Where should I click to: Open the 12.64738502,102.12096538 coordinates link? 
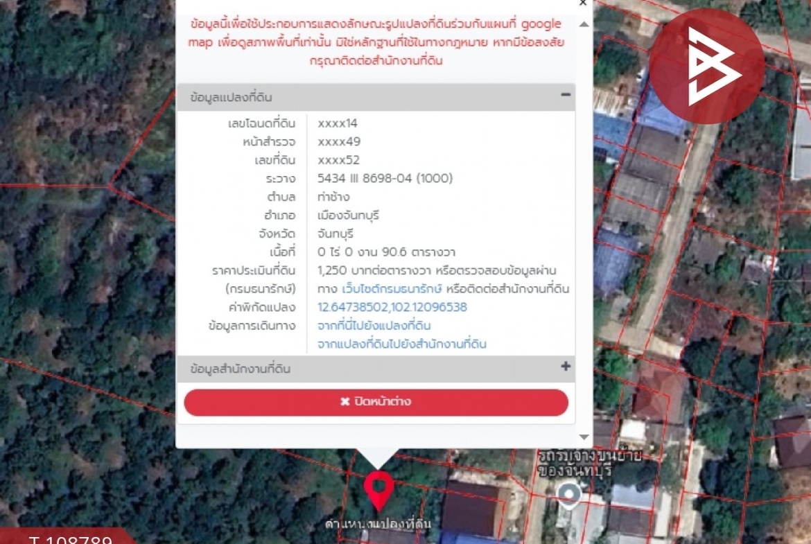[392, 307]
